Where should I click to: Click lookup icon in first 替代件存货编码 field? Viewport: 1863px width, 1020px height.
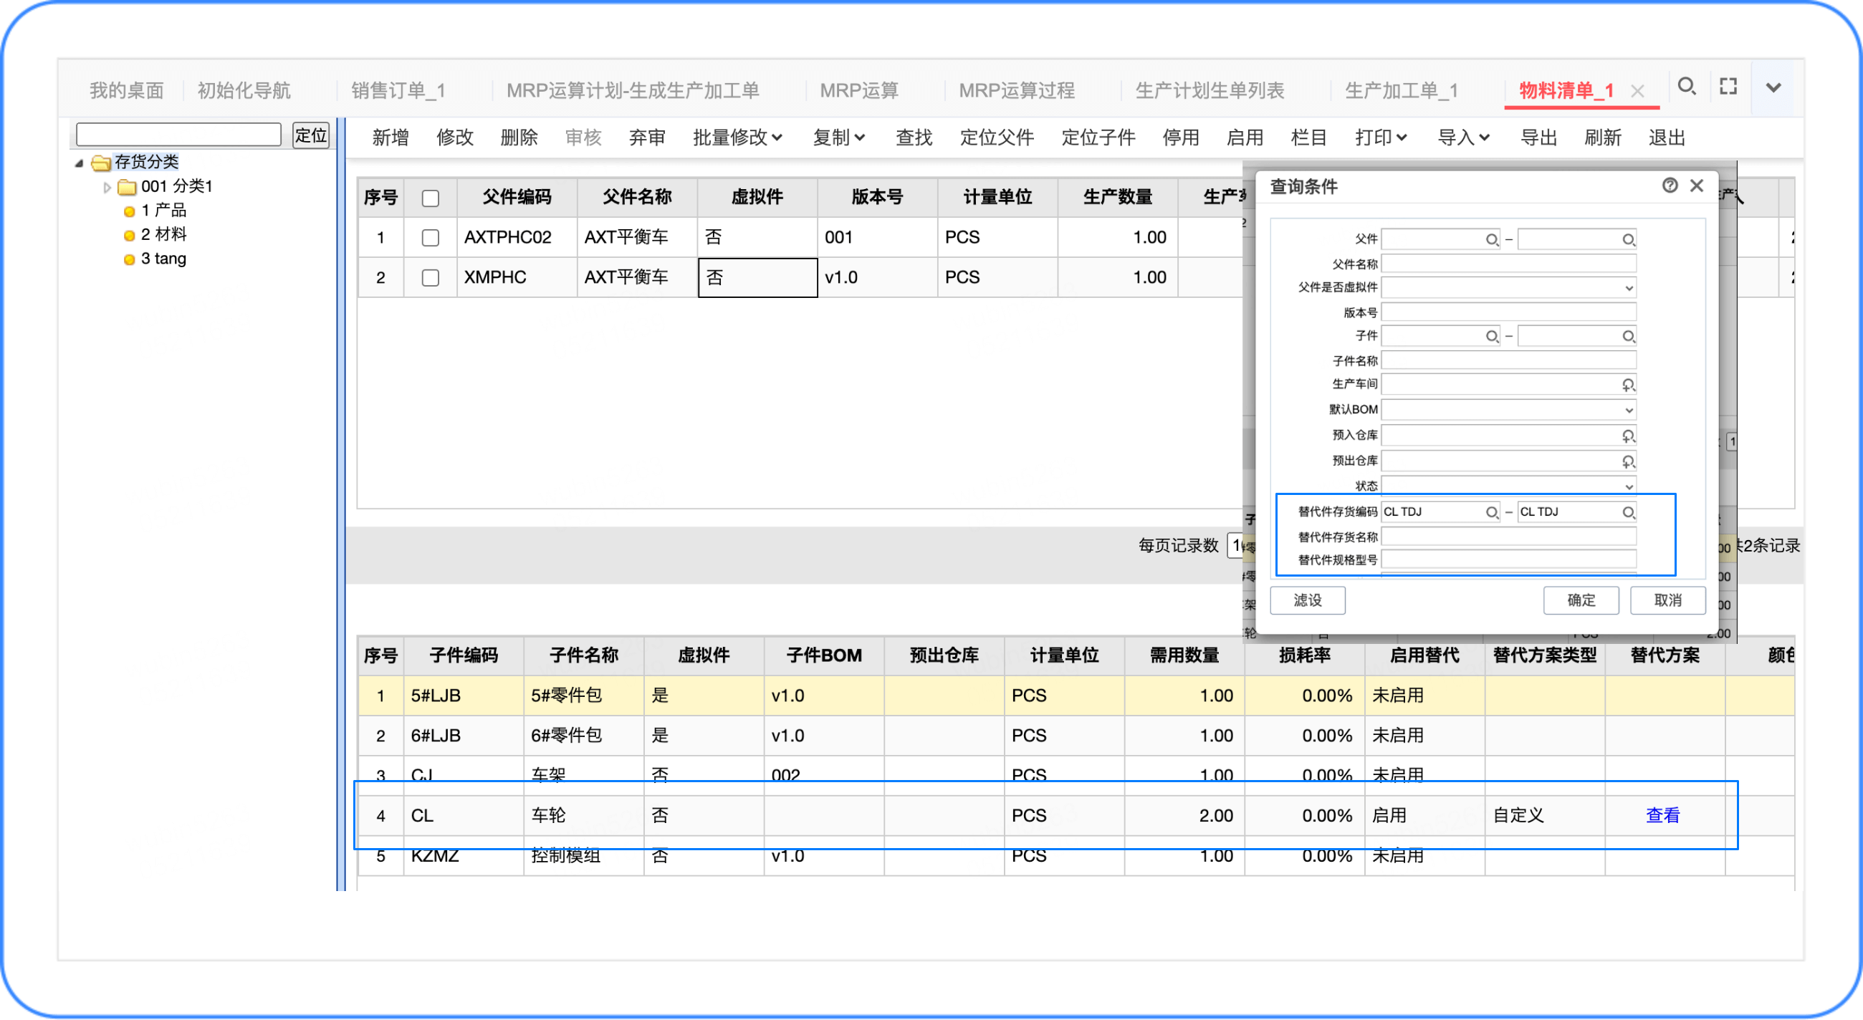[x=1491, y=512]
